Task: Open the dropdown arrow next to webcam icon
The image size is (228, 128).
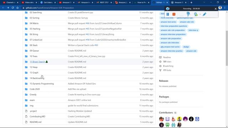Action: (200, 14)
